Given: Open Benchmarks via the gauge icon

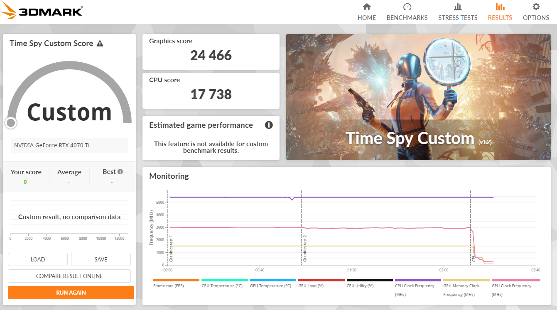Looking at the screenshot, I should [x=407, y=7].
